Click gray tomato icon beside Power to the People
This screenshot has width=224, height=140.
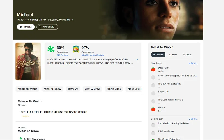153,77
